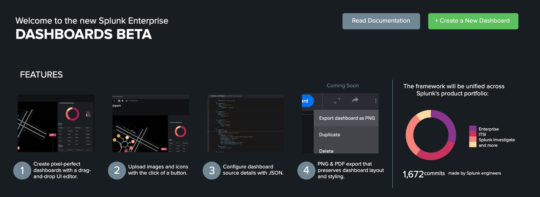Click the 'Coming Soon' label
Screen dimensions: 540x197
[x=343, y=85]
